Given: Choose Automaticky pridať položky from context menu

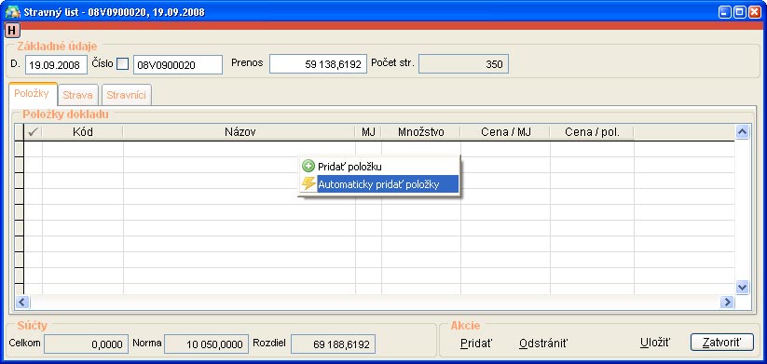Looking at the screenshot, I should (378, 184).
